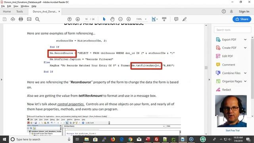Expand the Export PDF chevron

[245, 40]
